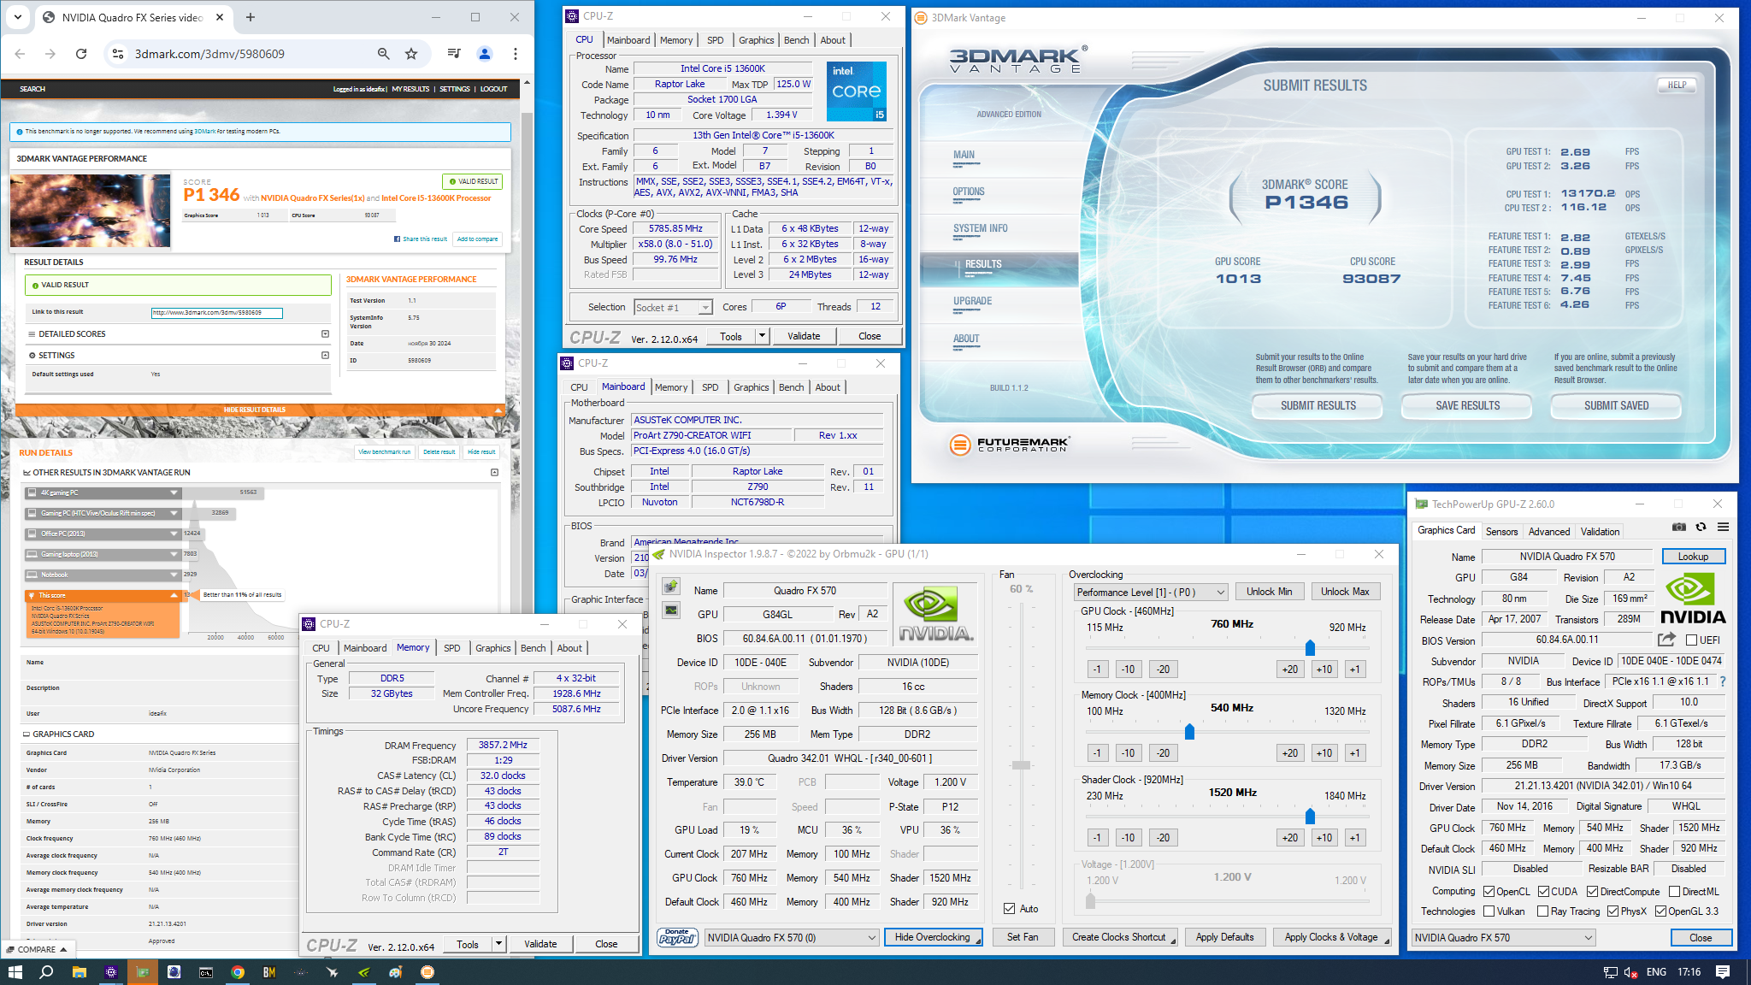1751x985 pixels.
Task: Open the Chrome three-dot menu
Action: (x=516, y=54)
